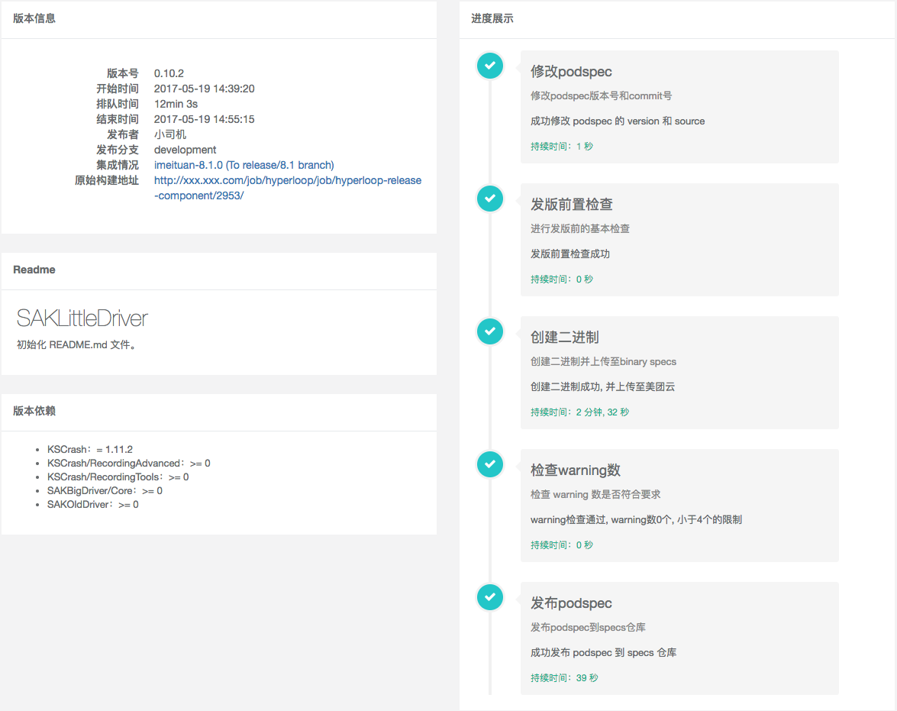Click the queue time 12min 3s

(x=176, y=104)
